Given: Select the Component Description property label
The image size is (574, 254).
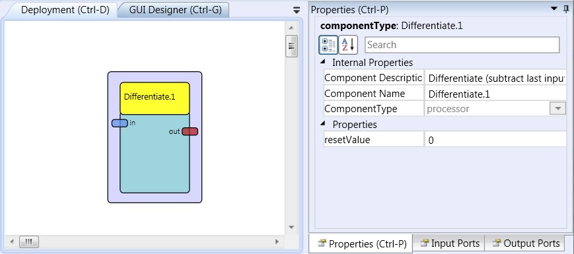Looking at the screenshot, I should (374, 78).
